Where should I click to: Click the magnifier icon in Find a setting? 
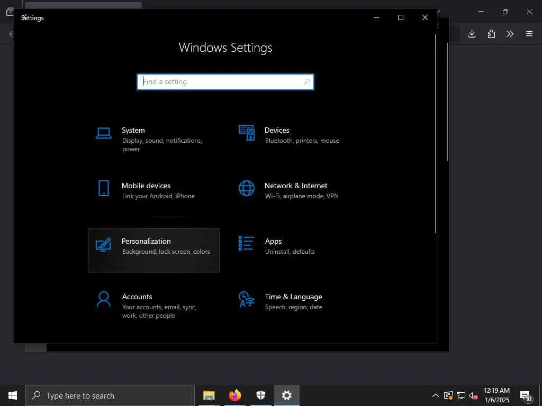coord(306,82)
